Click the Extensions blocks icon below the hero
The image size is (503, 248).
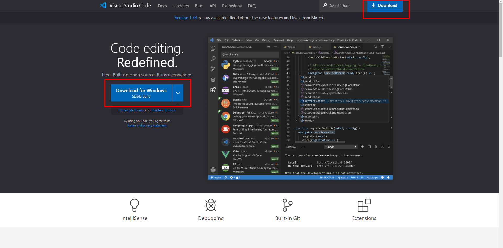pos(364,205)
